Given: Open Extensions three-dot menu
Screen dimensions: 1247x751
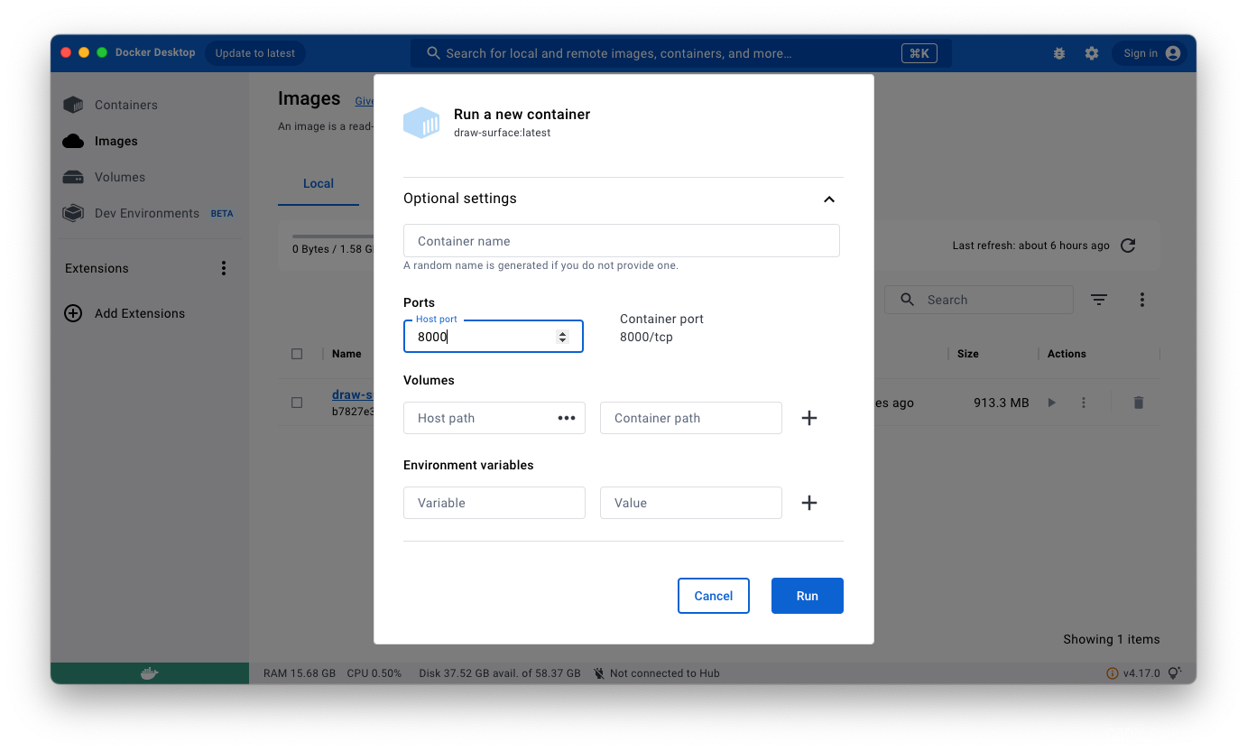Looking at the screenshot, I should 224,268.
